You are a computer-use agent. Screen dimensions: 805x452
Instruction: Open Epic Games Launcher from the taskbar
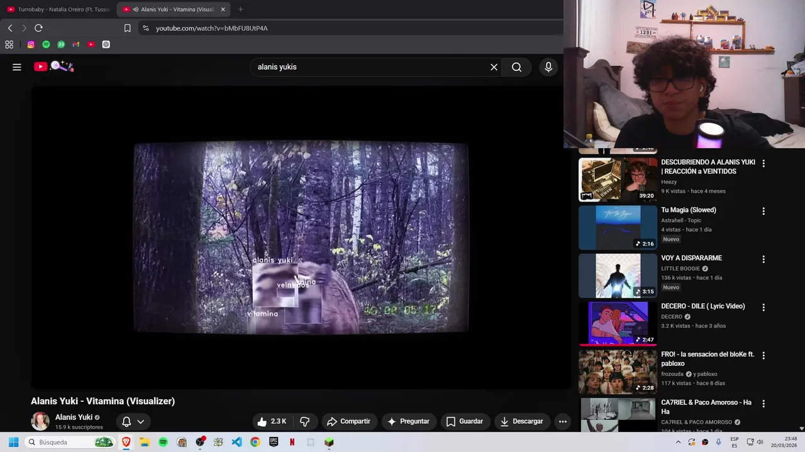coord(274,442)
